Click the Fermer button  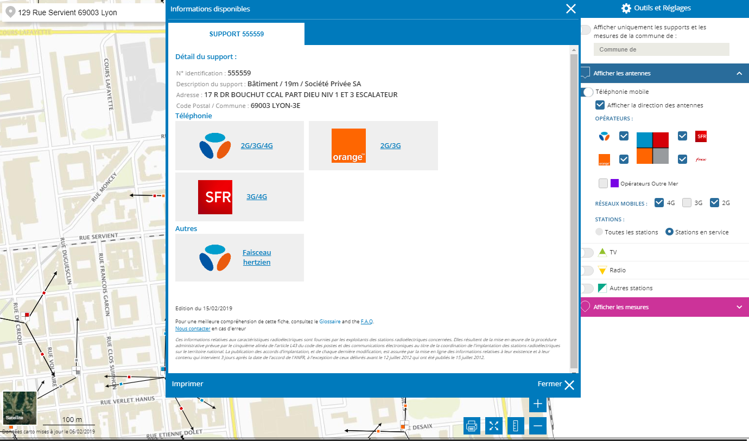556,385
